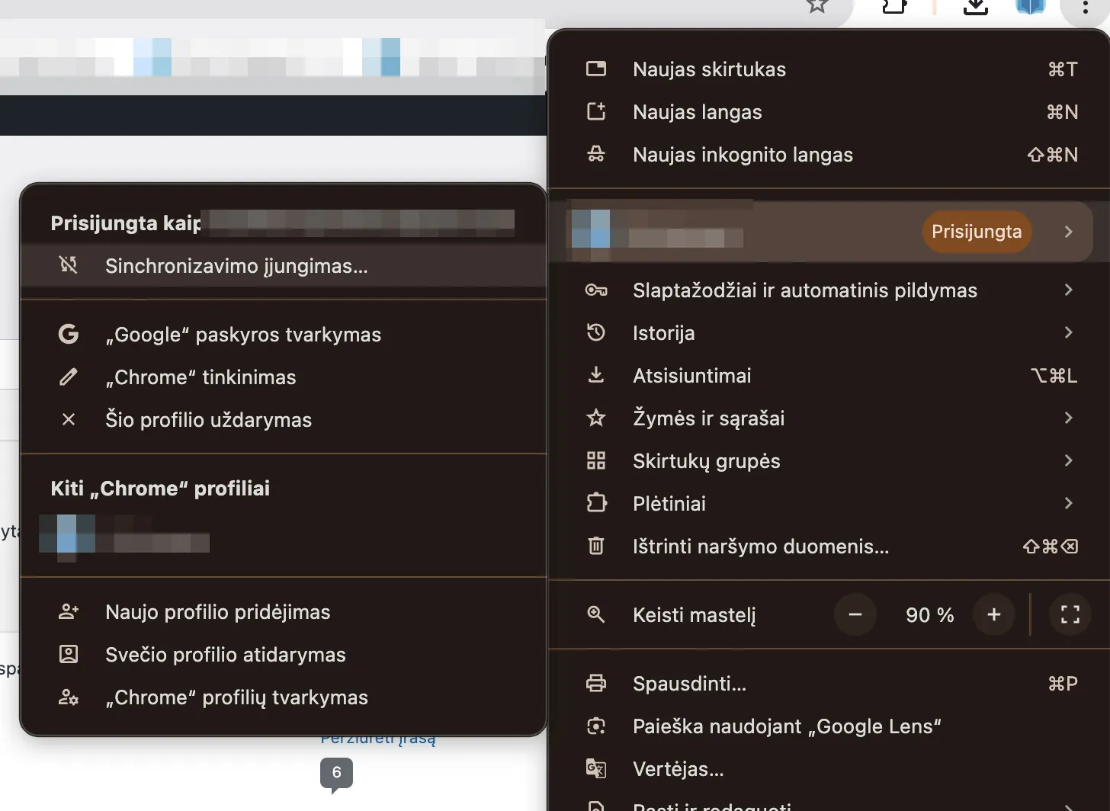Click the Prisijungta status badge

976,232
